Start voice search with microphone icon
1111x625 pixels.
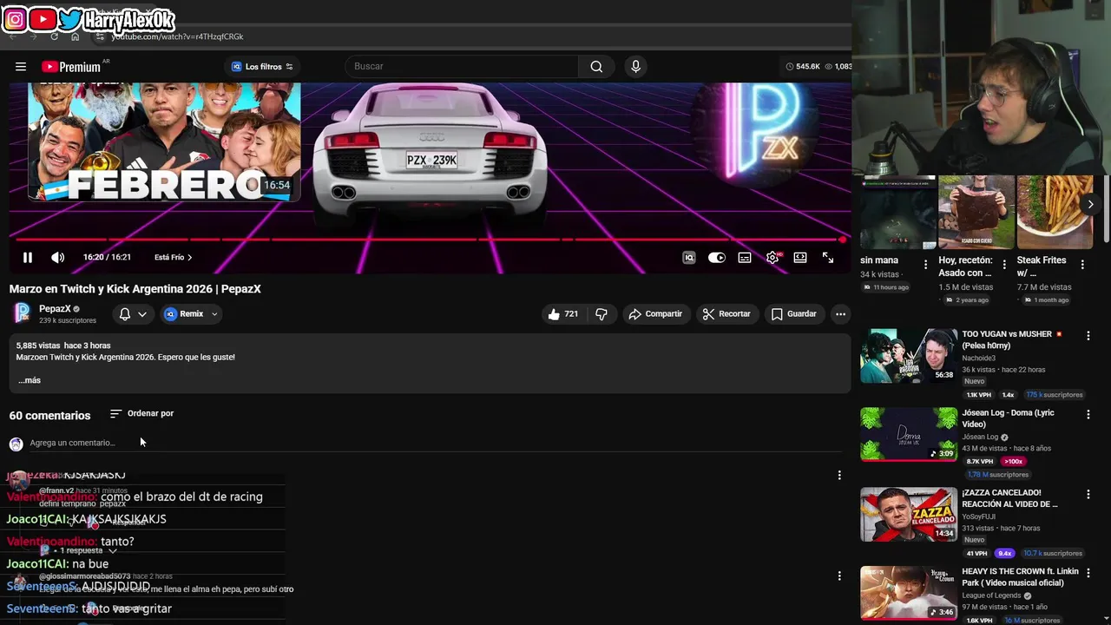click(x=635, y=67)
